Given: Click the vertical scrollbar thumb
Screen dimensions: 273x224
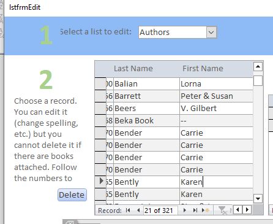Looking at the screenshot, I should tap(258, 81).
